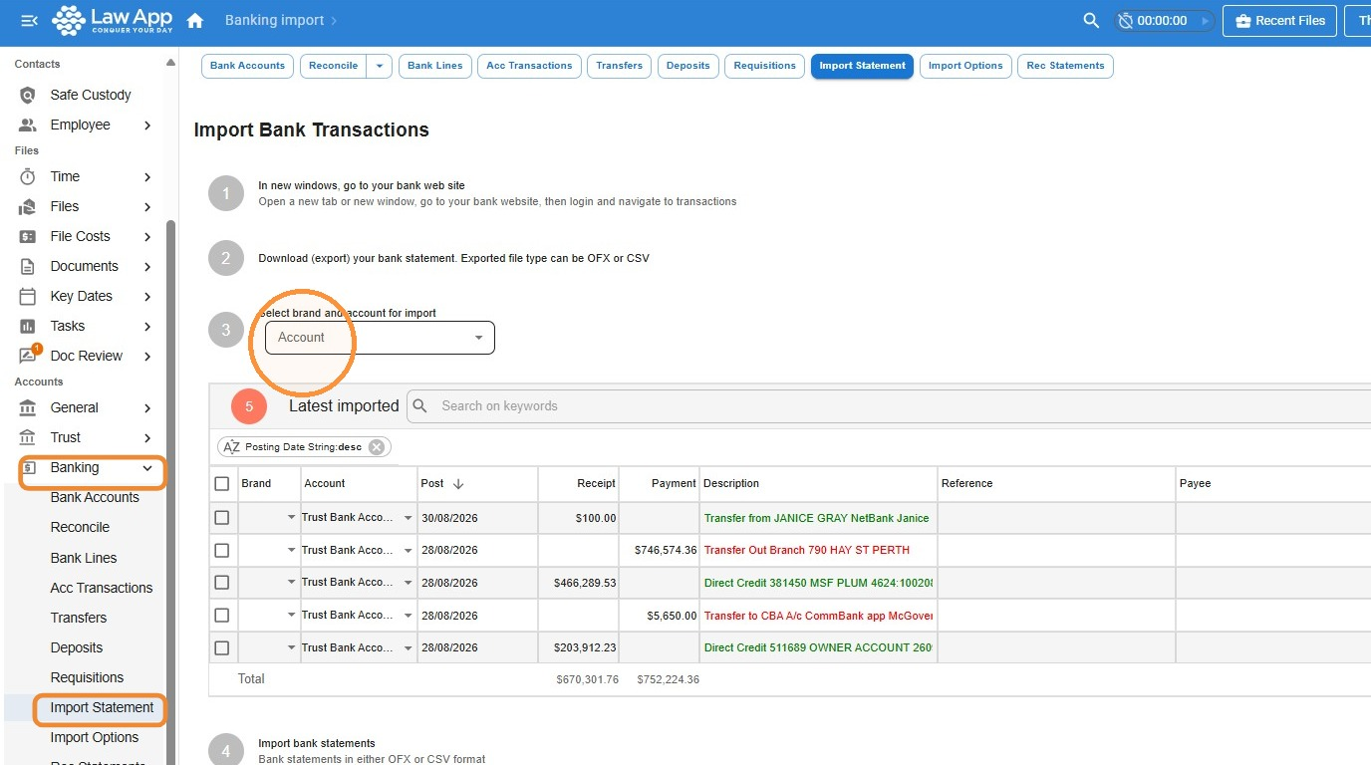Switch to the Bank Lines tab
1371x765 pixels.
pos(435,66)
